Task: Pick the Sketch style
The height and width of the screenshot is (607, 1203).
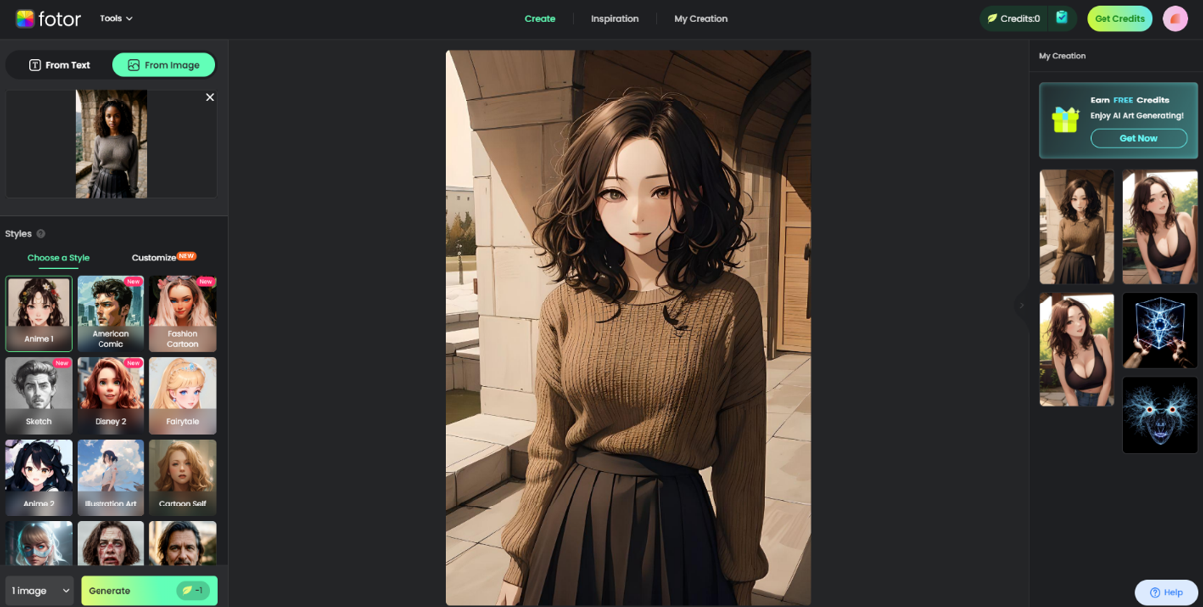Action: click(x=38, y=396)
